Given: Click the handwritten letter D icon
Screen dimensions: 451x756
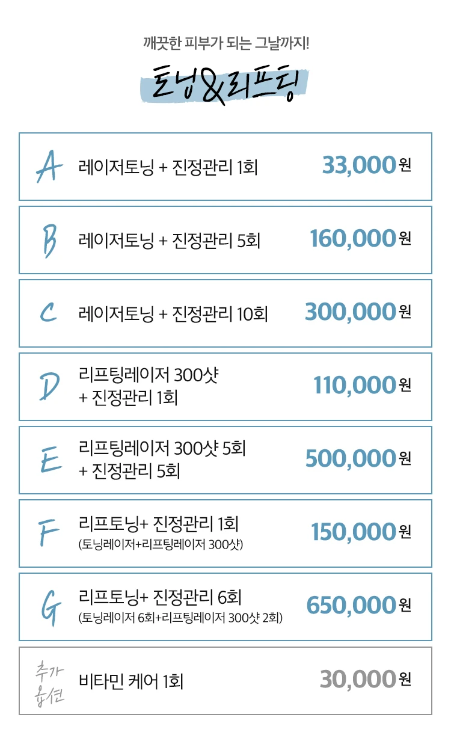Looking at the screenshot, I should tap(49, 386).
